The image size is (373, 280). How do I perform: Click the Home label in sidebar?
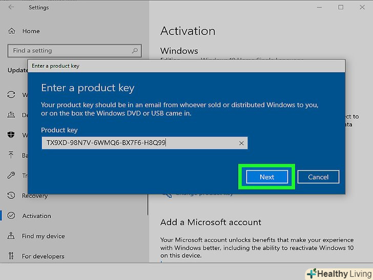(31, 31)
